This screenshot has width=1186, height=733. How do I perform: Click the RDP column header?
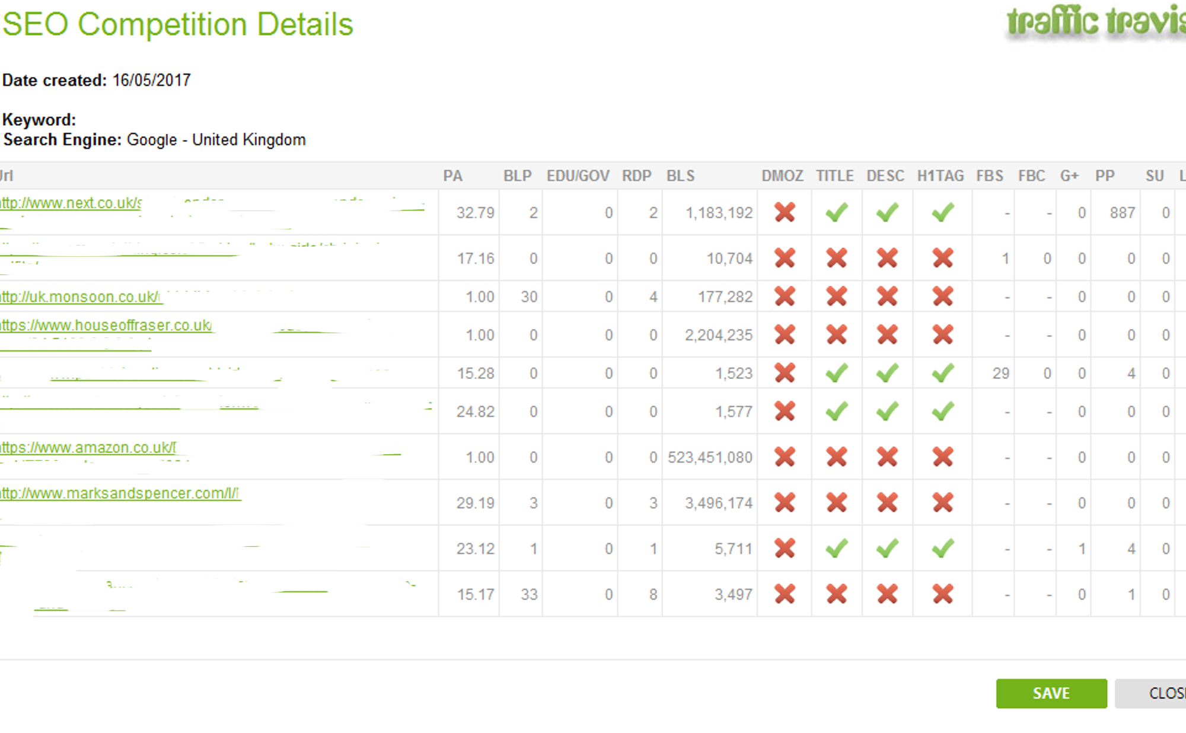click(636, 176)
